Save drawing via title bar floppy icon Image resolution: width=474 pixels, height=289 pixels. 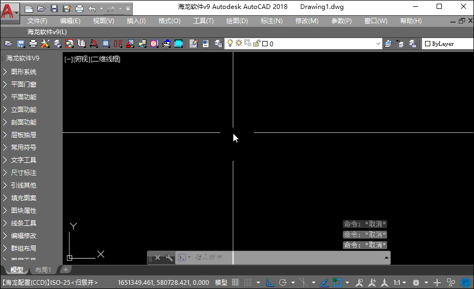[54, 9]
